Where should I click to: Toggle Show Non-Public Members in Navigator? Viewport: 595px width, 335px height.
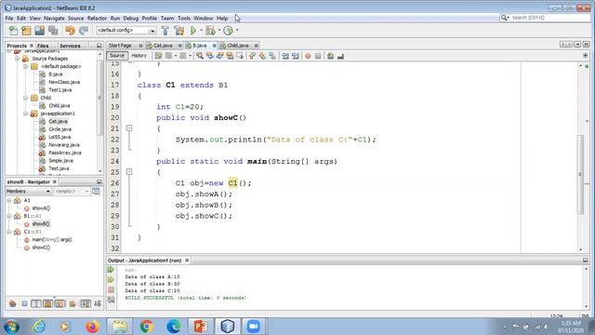coord(47,303)
